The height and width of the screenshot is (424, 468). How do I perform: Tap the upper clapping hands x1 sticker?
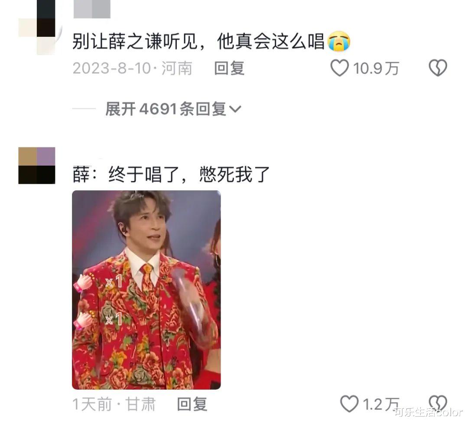click(97, 281)
